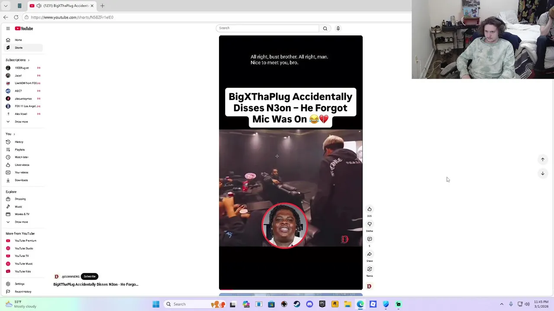Like this Short

(x=370, y=209)
